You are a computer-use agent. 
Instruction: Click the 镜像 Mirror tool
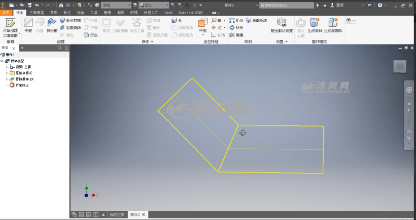click(x=236, y=35)
